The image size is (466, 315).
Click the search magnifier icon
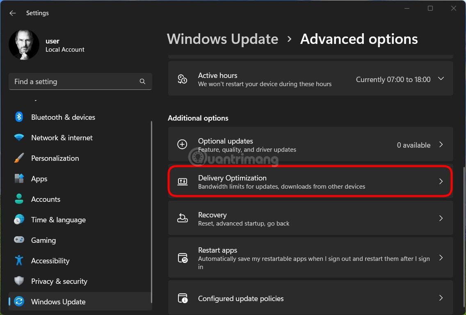click(x=142, y=82)
